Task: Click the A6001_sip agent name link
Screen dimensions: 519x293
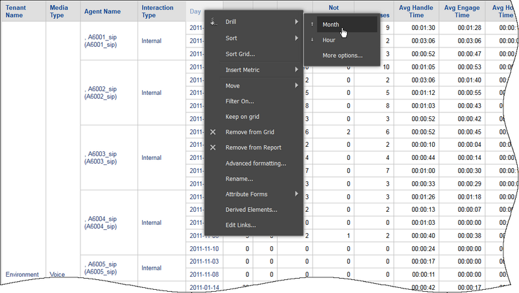Action: pos(101,40)
